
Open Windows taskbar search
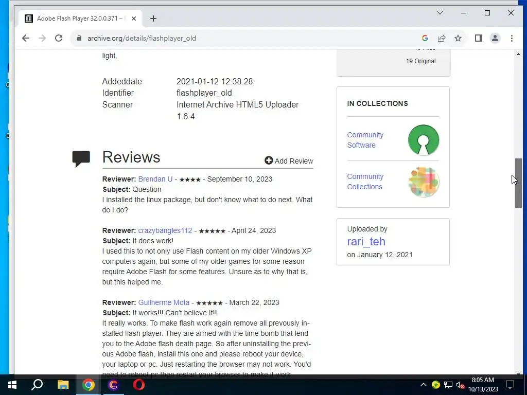37,385
